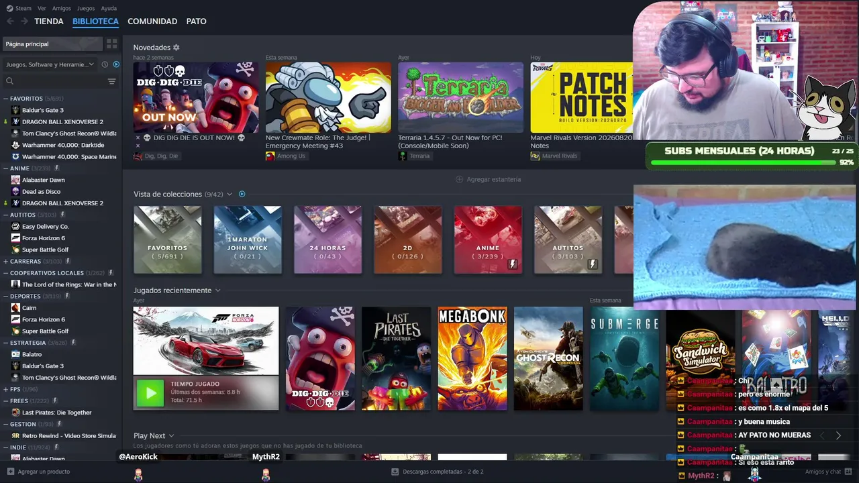Open the Ayuda menu
Screen dimensions: 859x483
pyautogui.click(x=109, y=8)
